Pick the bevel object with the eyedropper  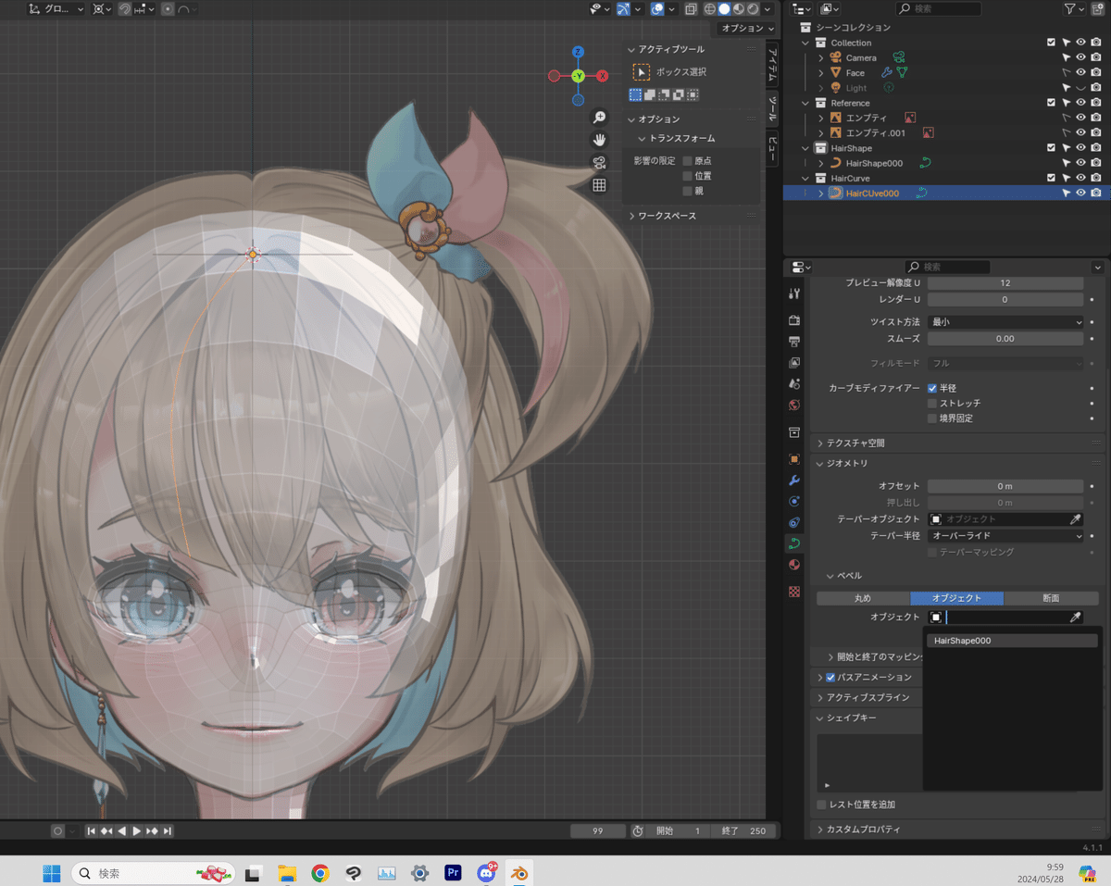pos(1075,618)
